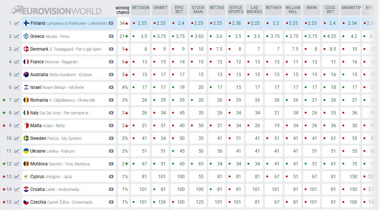Image resolution: width=380 pixels, height=210 pixels.
Task: Click Moldova's Smarkets odds 70
Action: (x=351, y=164)
